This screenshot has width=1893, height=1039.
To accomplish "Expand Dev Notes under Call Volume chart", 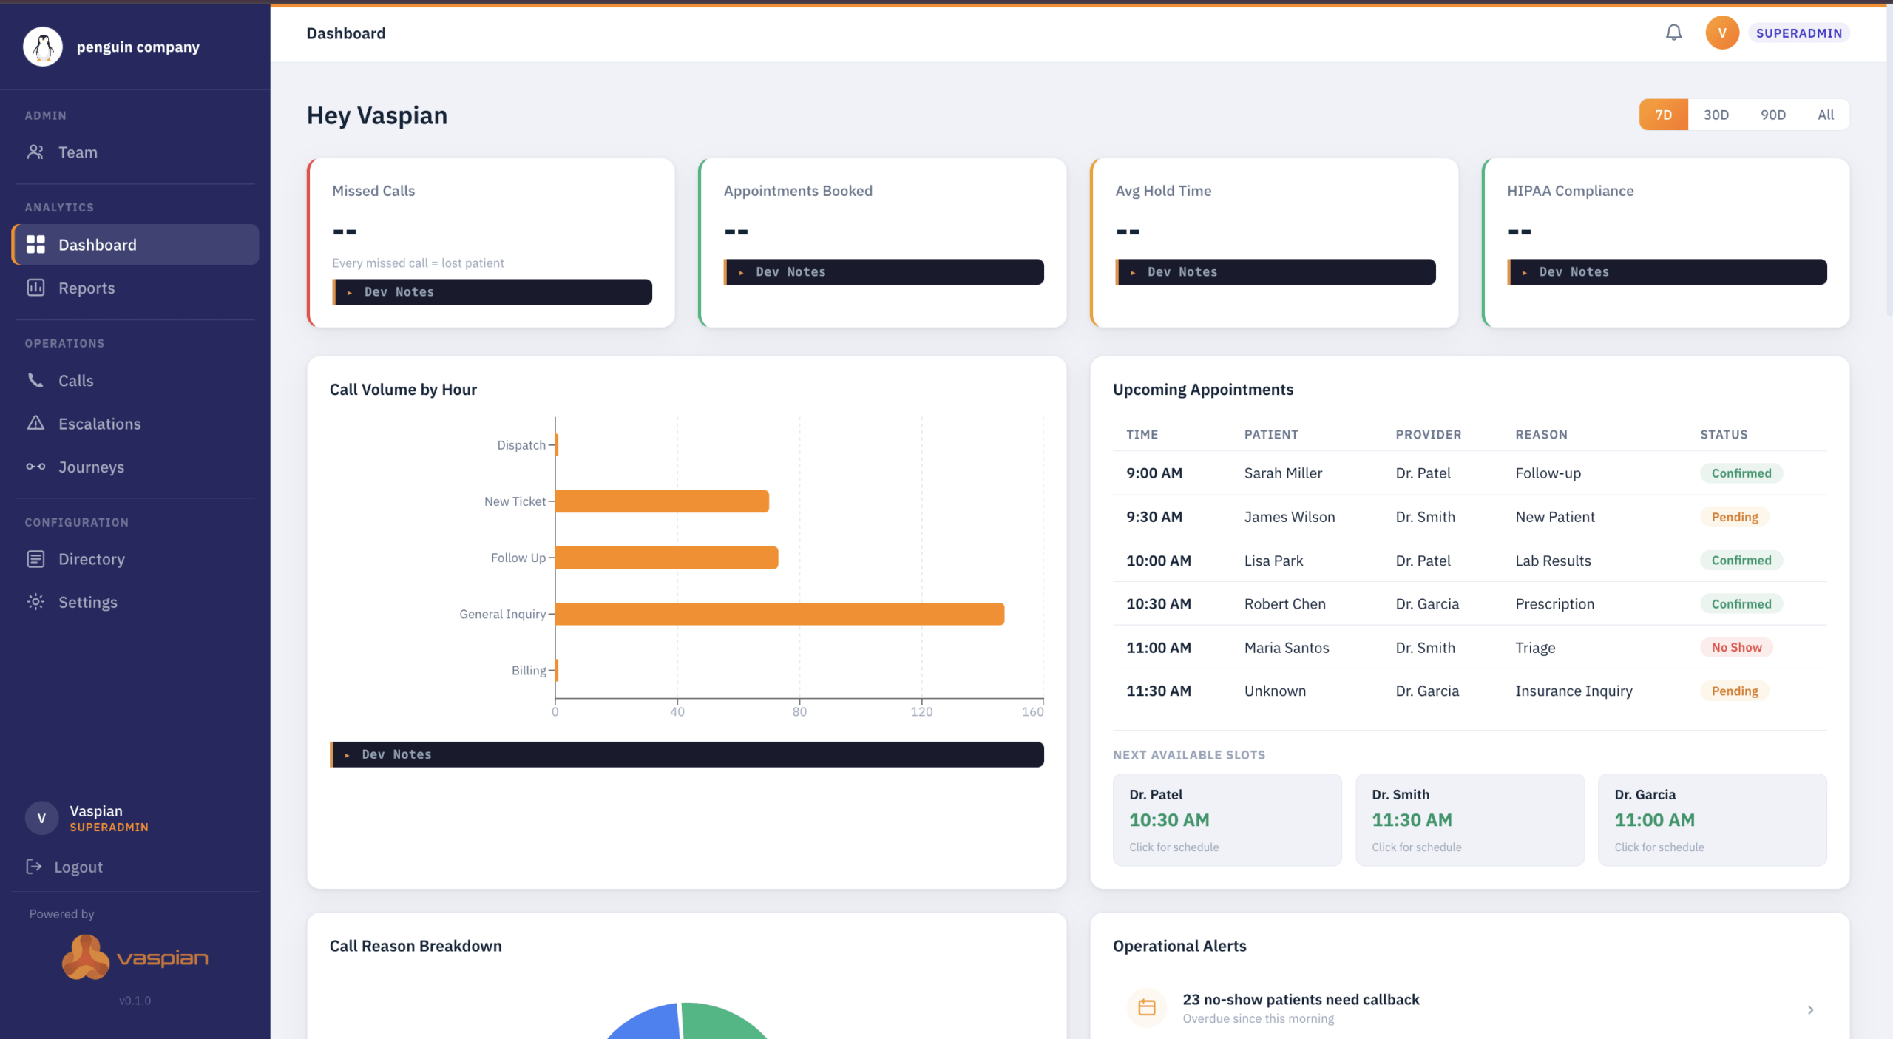I will point(687,754).
